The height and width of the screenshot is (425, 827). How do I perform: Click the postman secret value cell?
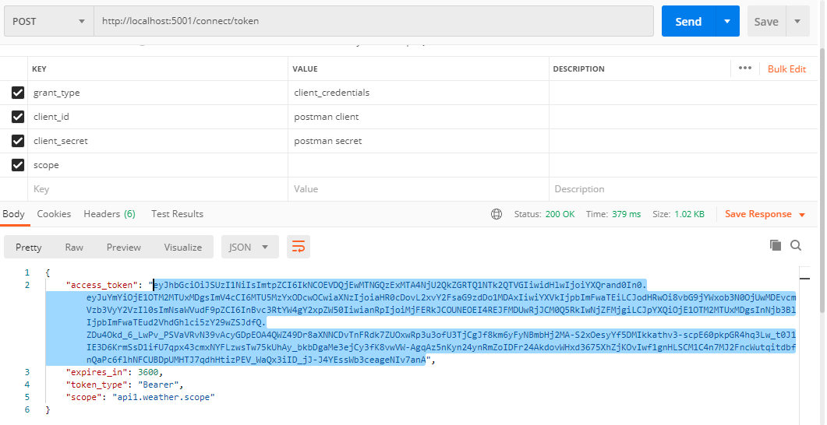[x=419, y=141]
